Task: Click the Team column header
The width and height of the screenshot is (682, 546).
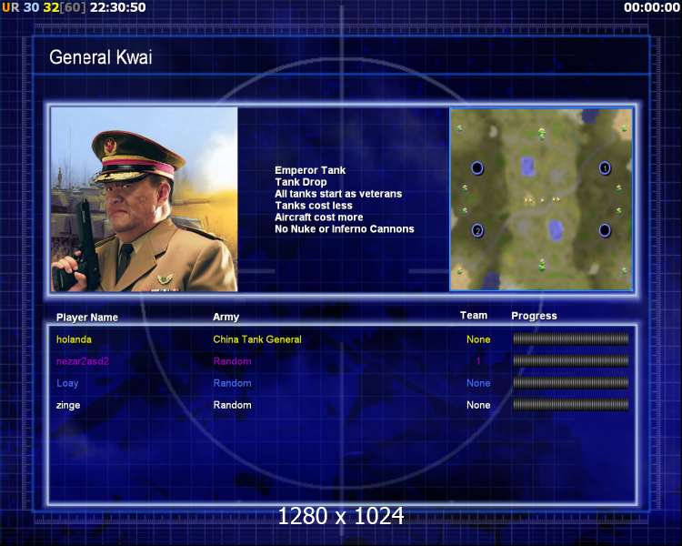Action: [x=474, y=316]
